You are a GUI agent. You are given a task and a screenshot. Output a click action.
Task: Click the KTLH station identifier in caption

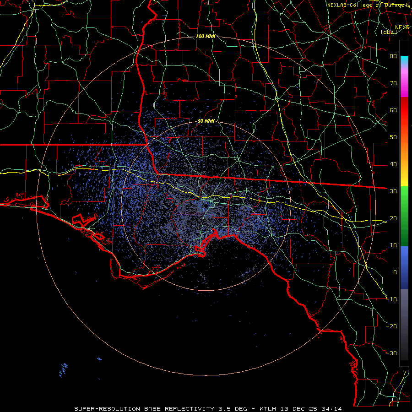coord(269,409)
